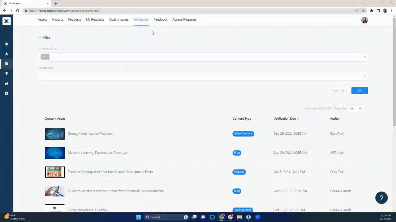Open the Home icon in left sidebar
Screen dimensions: 396x222
(x=6, y=44)
